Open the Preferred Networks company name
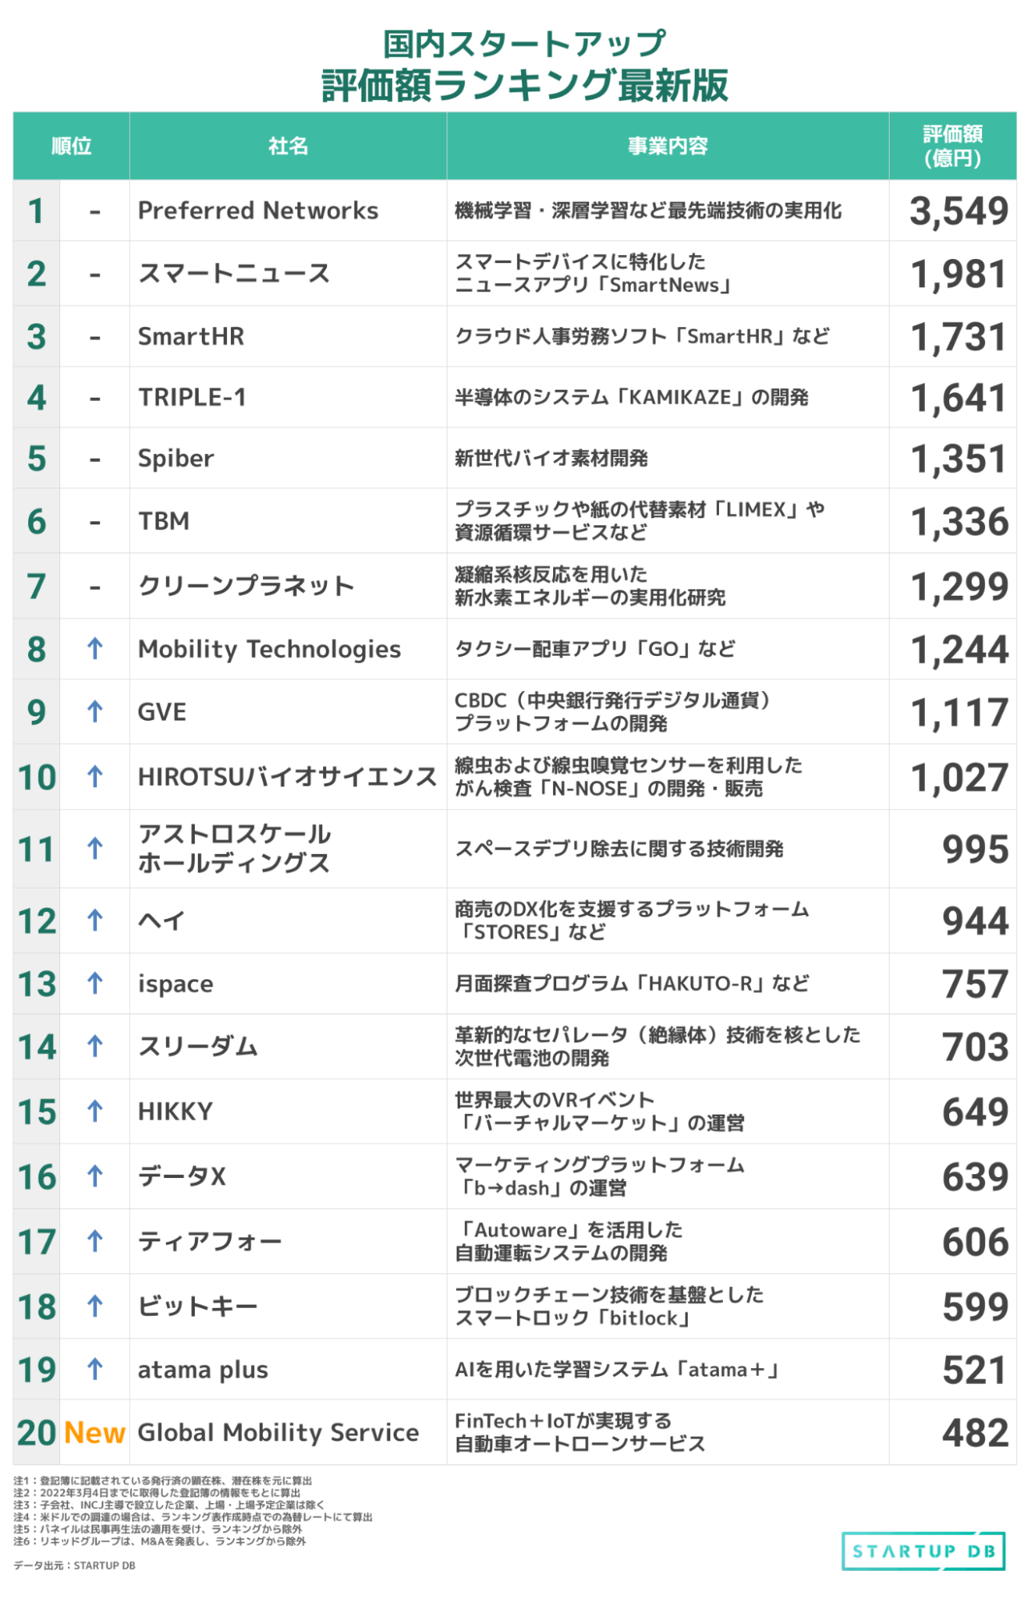This screenshot has width=1030, height=1603. click(257, 211)
